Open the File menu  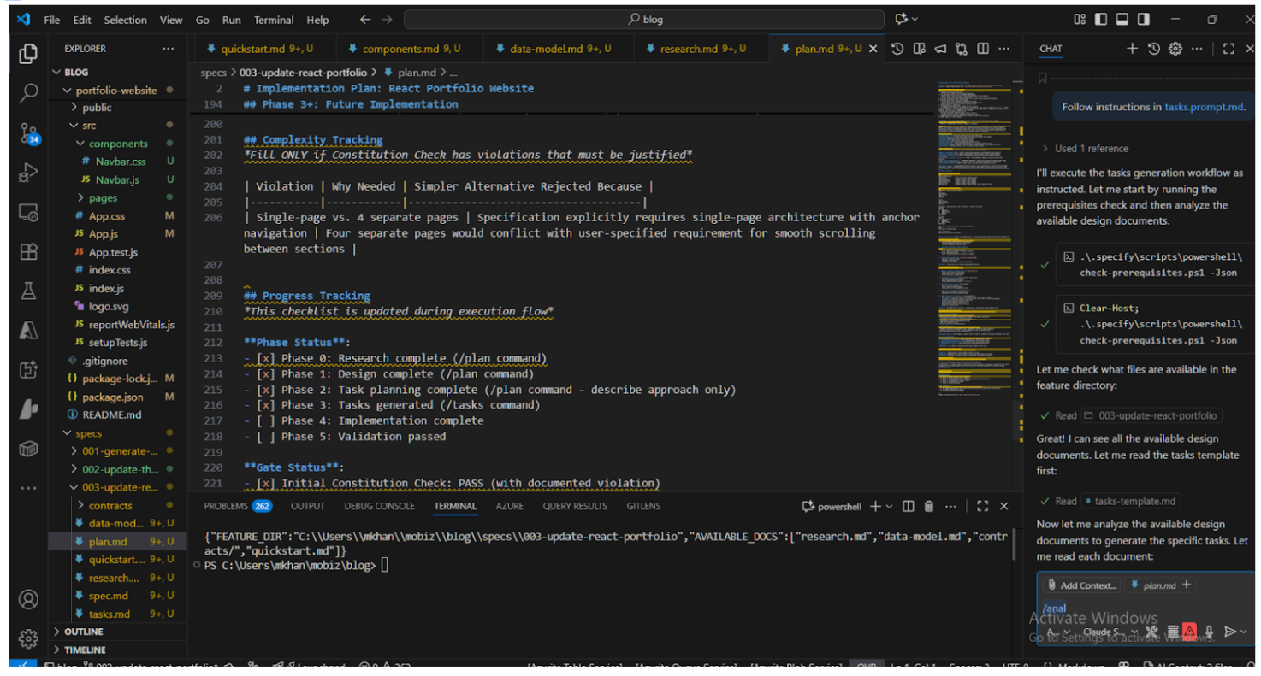point(52,20)
